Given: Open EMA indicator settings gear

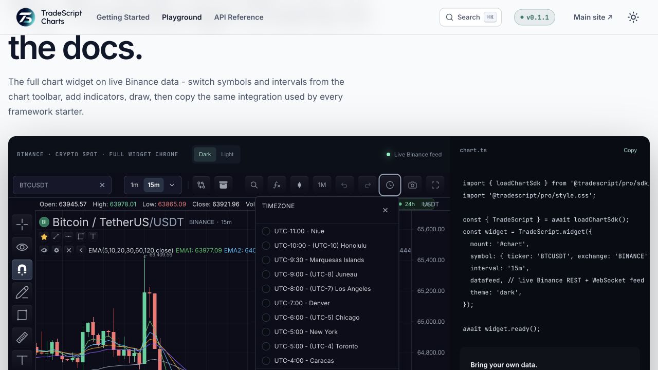Looking at the screenshot, I should [57, 250].
